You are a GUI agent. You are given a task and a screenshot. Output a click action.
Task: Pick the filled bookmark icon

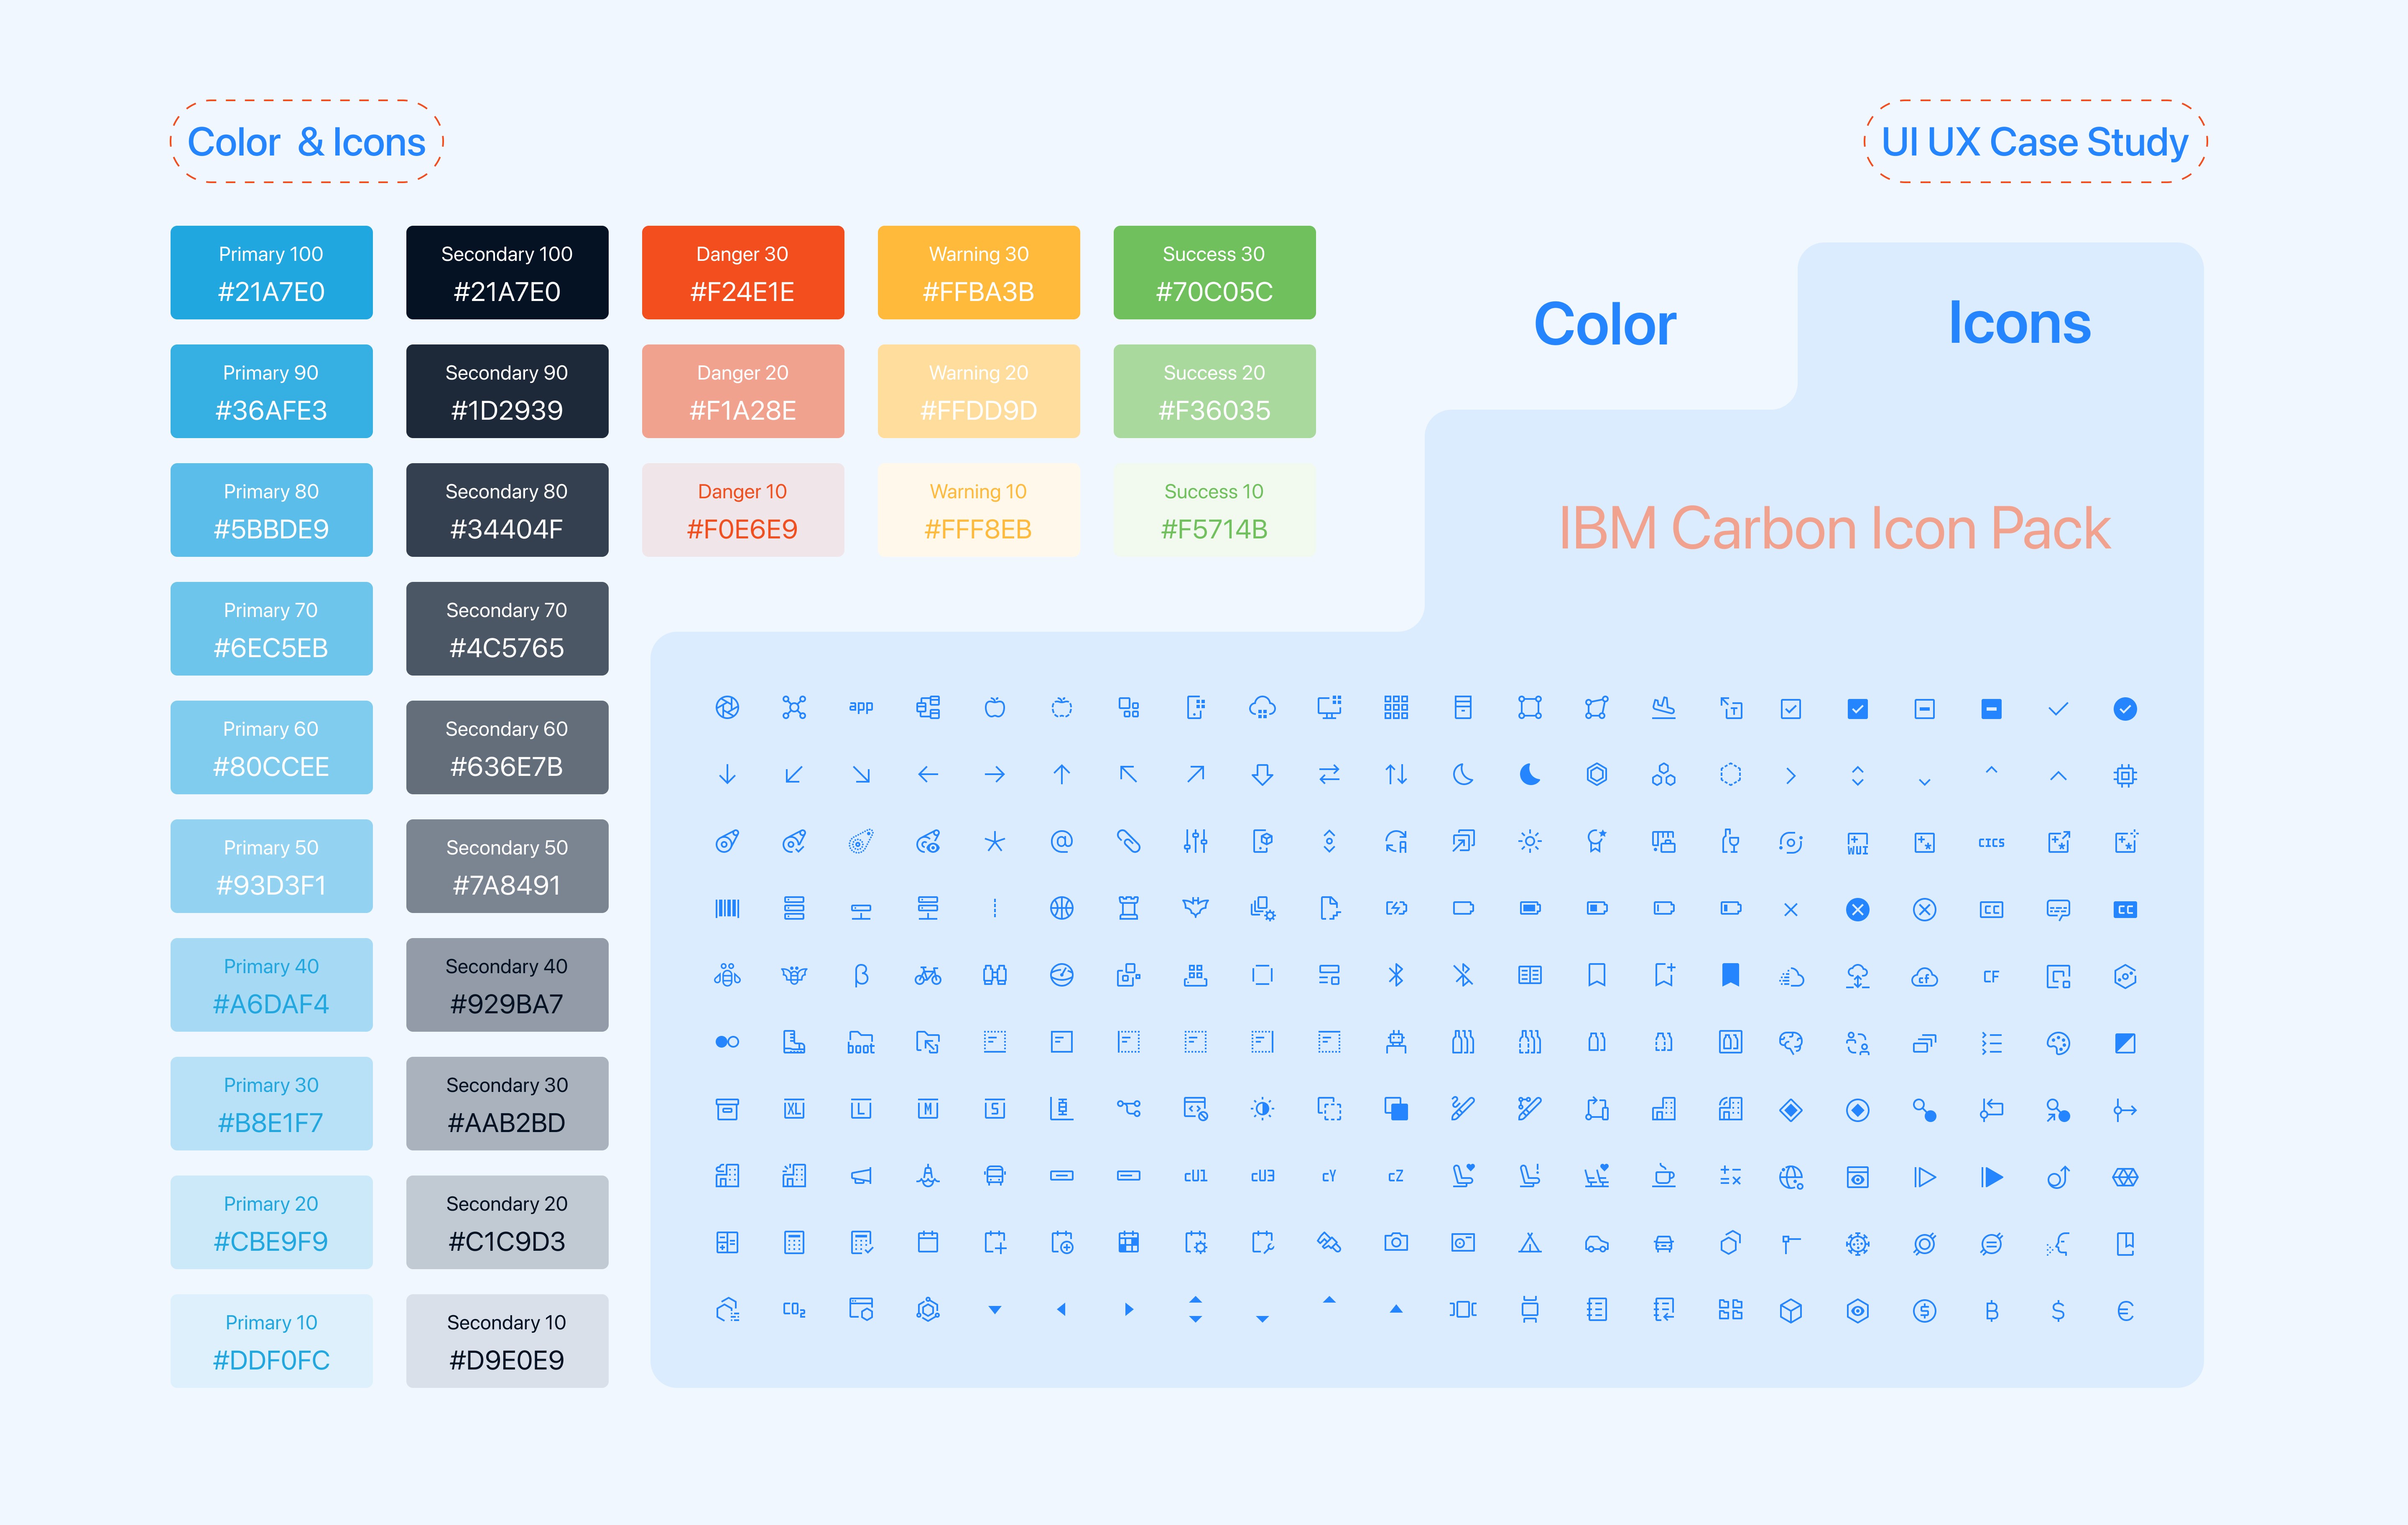point(1731,975)
